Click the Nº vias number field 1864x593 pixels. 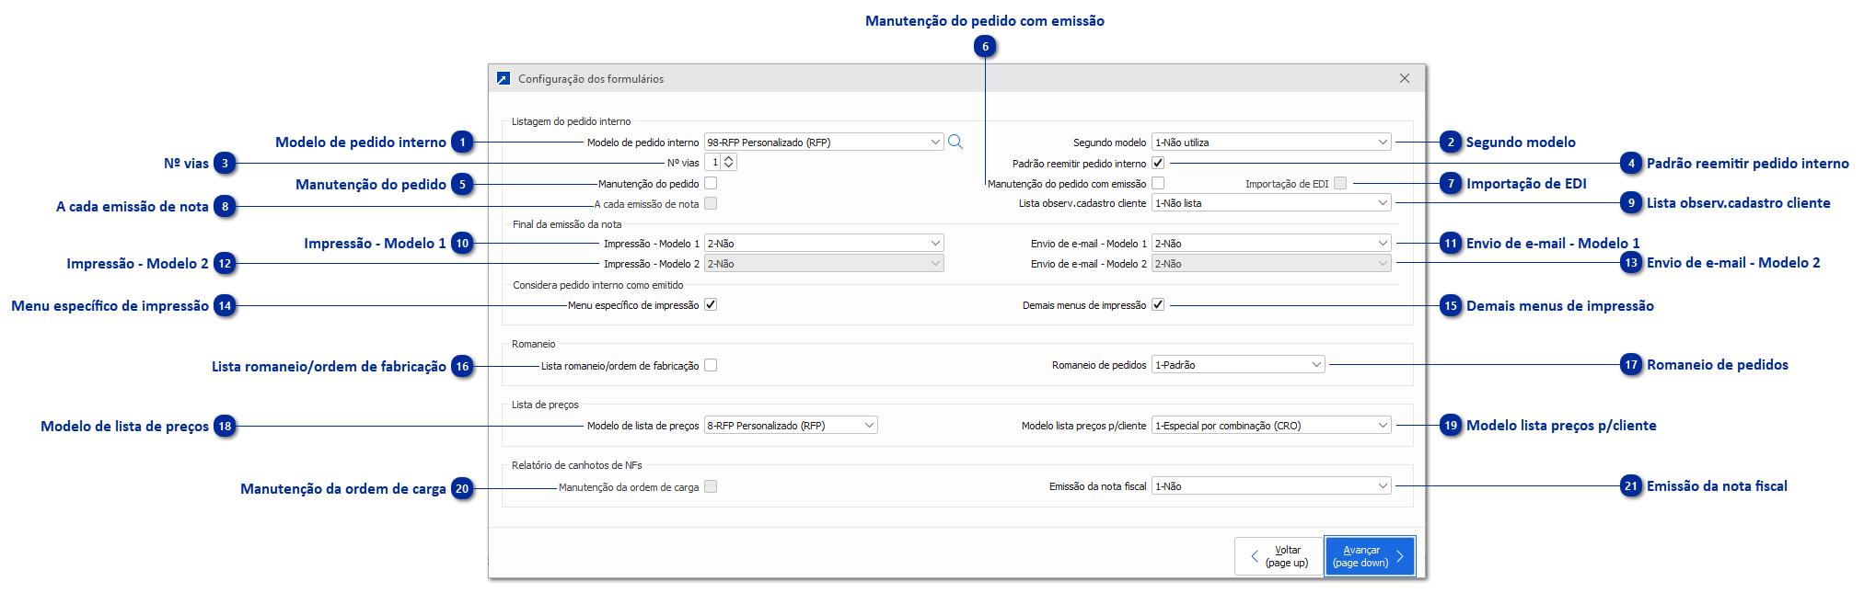pyautogui.click(x=714, y=163)
